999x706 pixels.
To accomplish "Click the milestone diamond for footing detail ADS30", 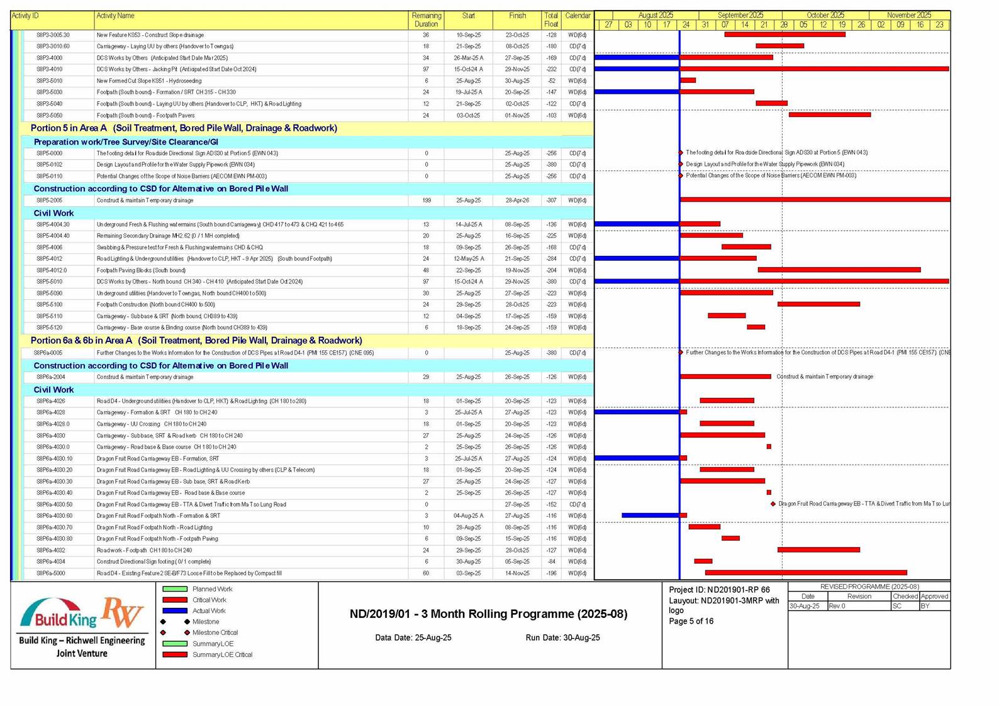I will click(681, 153).
